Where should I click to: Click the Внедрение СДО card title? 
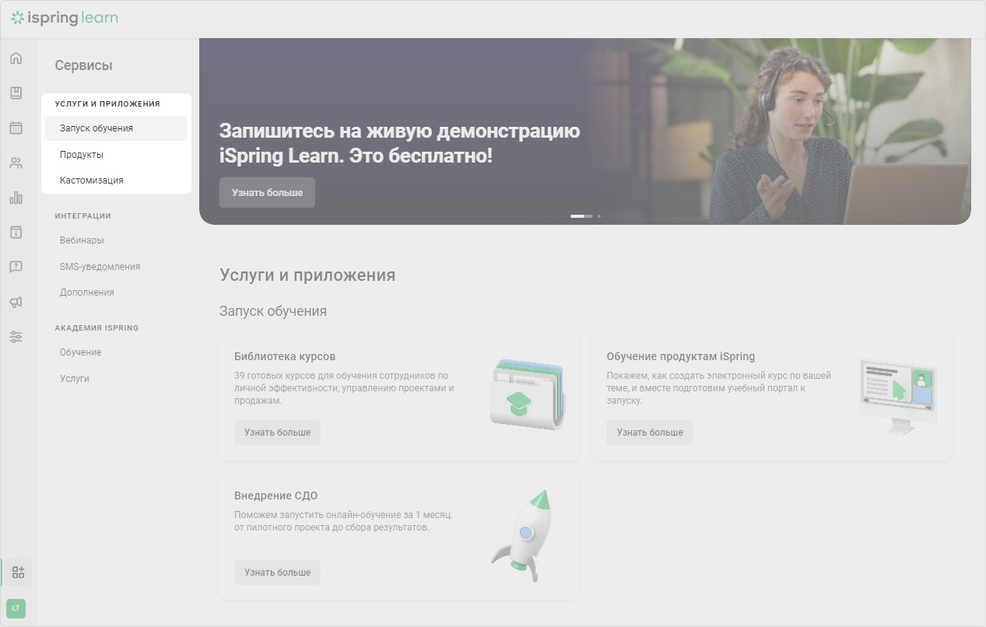coord(275,496)
